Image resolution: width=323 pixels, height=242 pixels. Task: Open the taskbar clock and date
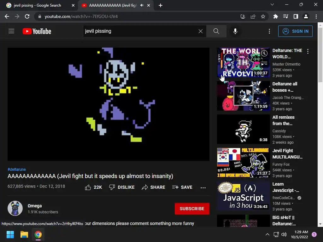point(299,234)
